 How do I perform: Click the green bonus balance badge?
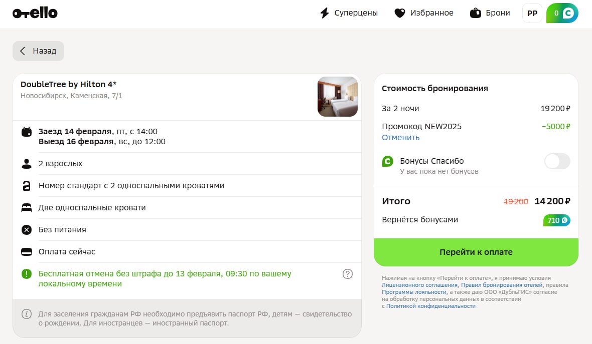pos(562,14)
